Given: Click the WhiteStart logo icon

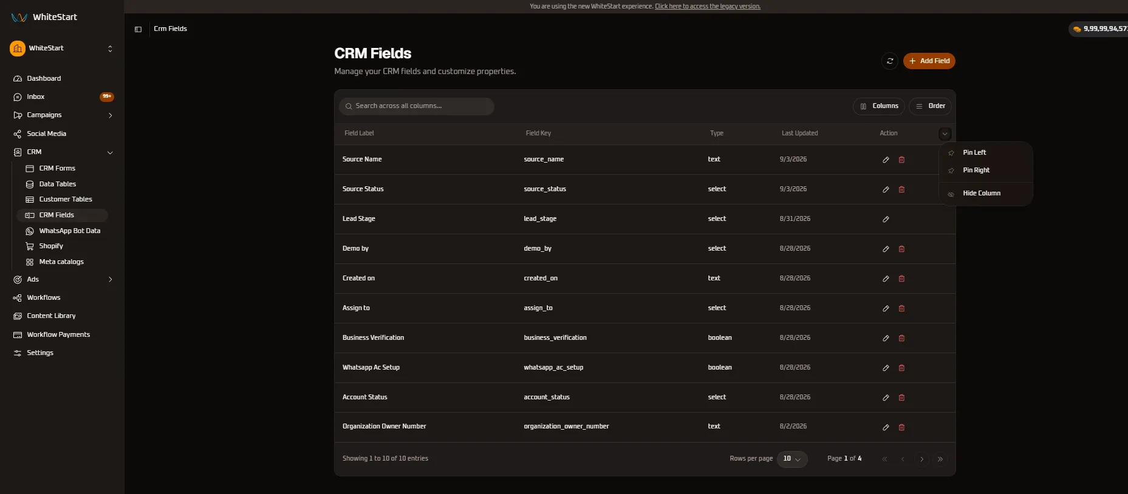Looking at the screenshot, I should (x=19, y=17).
